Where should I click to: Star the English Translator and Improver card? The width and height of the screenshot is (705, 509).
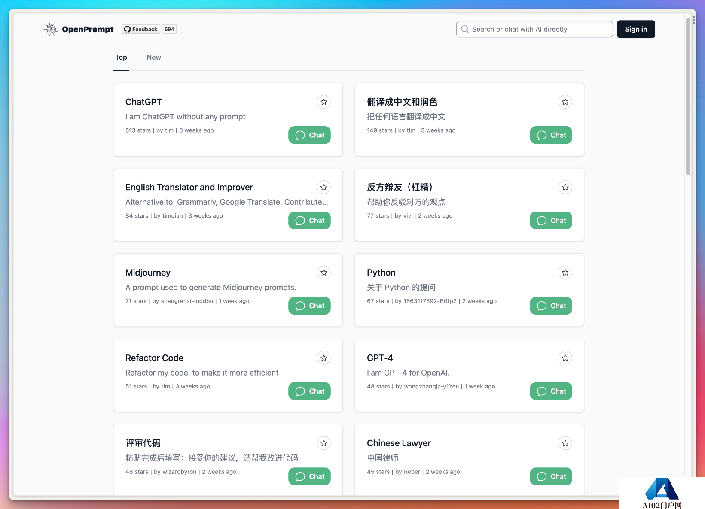[x=324, y=187]
